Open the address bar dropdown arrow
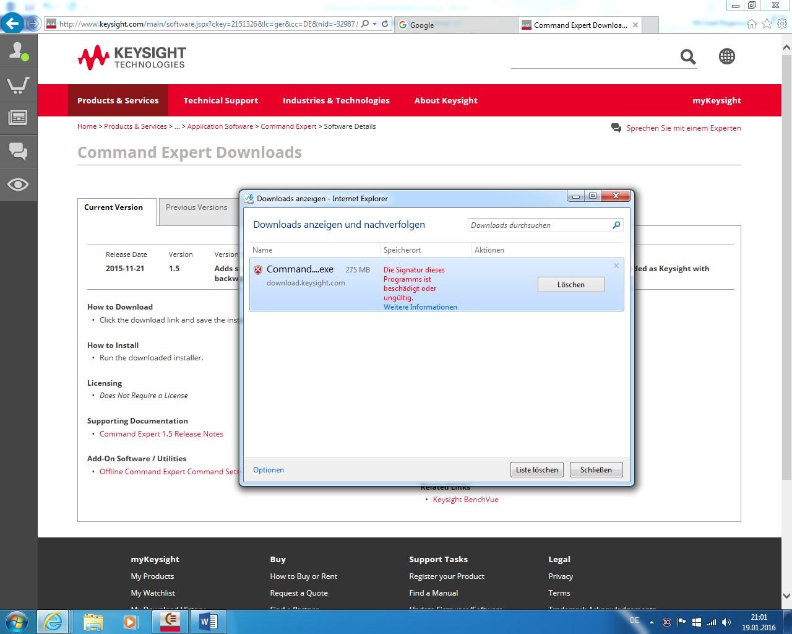This screenshot has height=634, width=792. click(375, 24)
